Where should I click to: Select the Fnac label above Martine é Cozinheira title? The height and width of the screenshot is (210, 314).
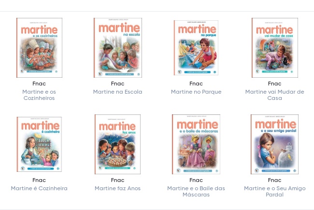point(39,180)
